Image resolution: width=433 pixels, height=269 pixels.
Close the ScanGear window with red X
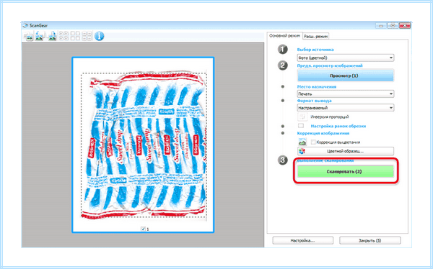point(404,26)
